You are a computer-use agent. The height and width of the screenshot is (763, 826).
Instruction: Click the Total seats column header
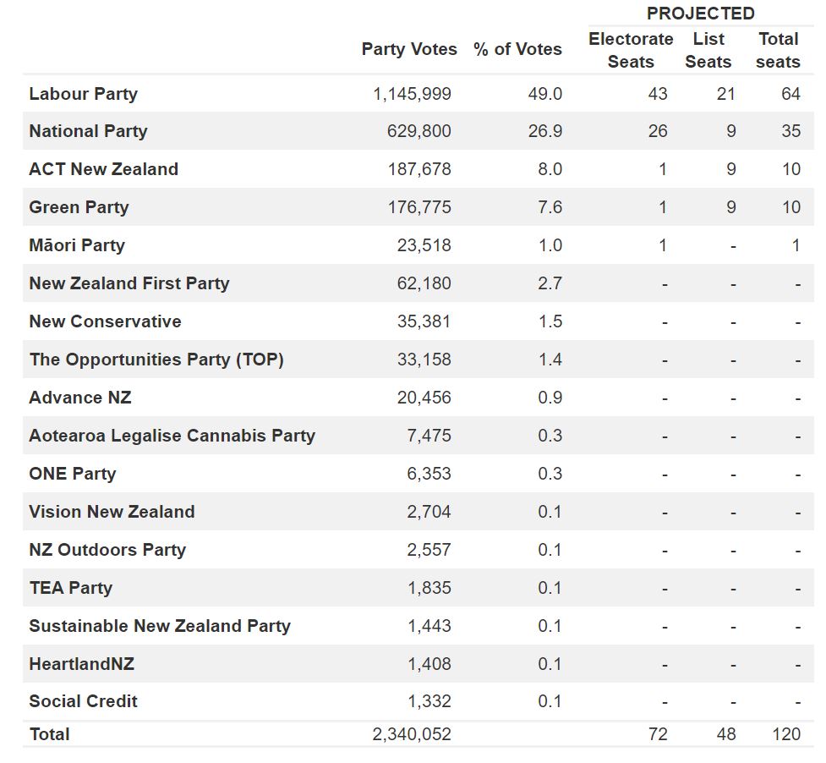pos(778,50)
